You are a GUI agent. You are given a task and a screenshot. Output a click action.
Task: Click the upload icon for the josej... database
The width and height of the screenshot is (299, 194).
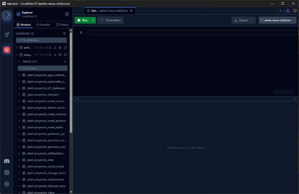(x=50, y=55)
